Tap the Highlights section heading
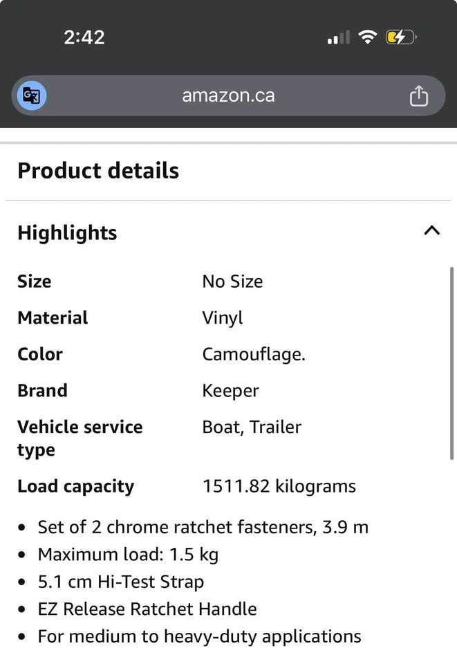457x664 pixels. 67,233
